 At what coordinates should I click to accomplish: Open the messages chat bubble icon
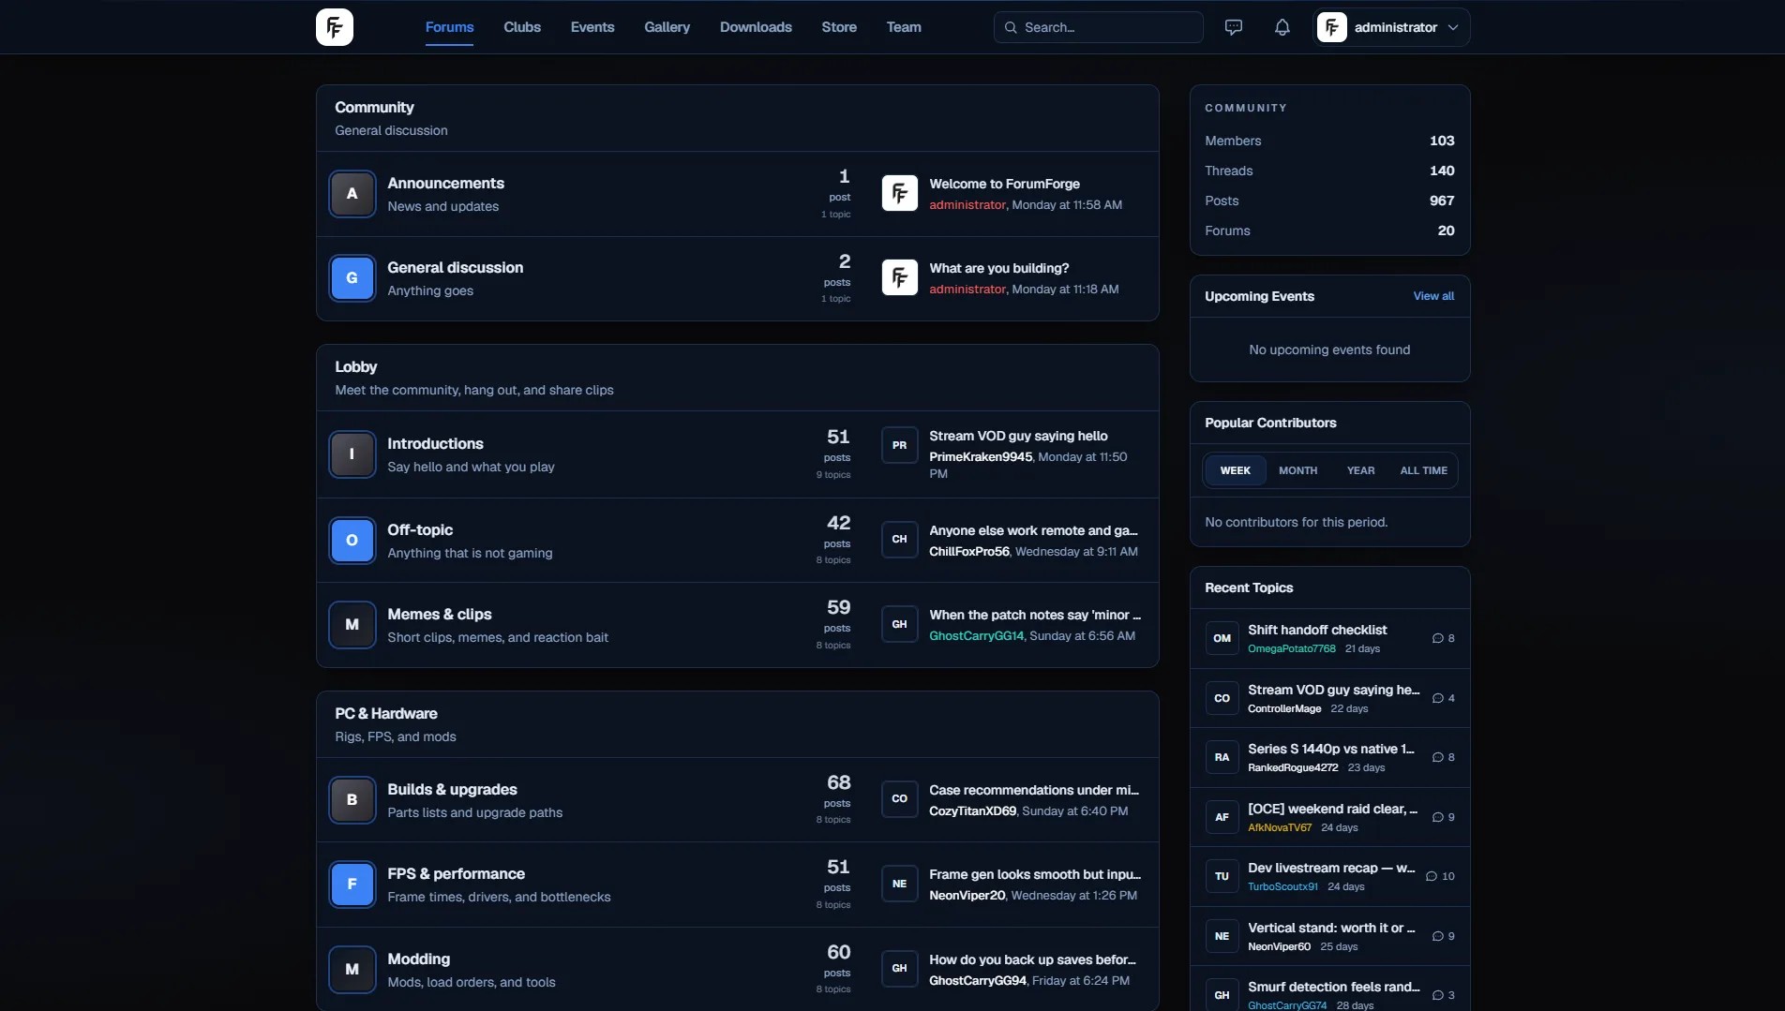[1234, 27]
